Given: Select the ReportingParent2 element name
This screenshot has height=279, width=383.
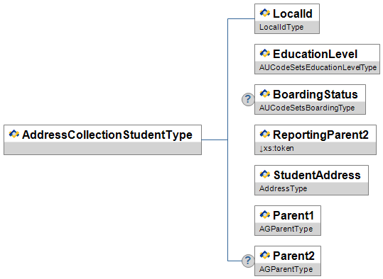Looking at the screenshot, I should [x=320, y=135].
